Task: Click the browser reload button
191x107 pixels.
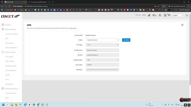Action: 9,6
